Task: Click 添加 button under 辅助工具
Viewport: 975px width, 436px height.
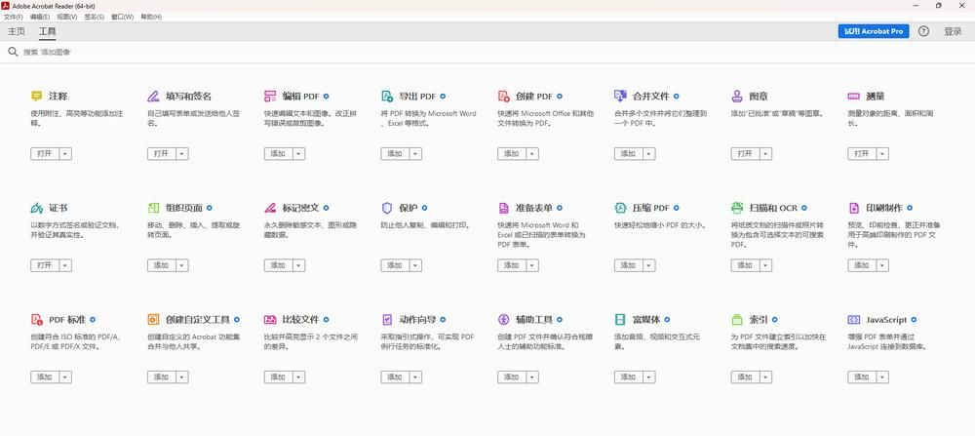Action: pos(512,377)
